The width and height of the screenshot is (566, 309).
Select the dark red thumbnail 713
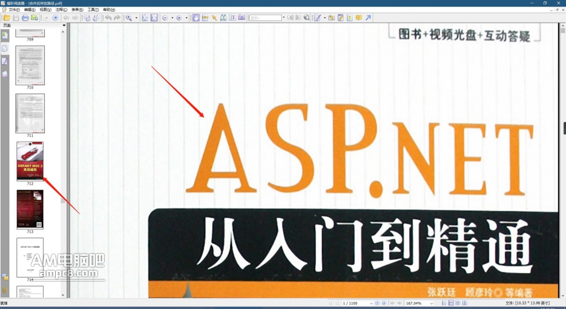pos(30,210)
